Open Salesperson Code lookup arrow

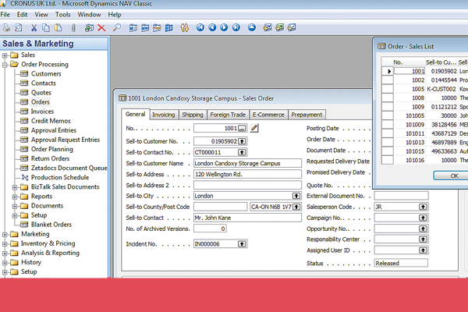(423, 207)
